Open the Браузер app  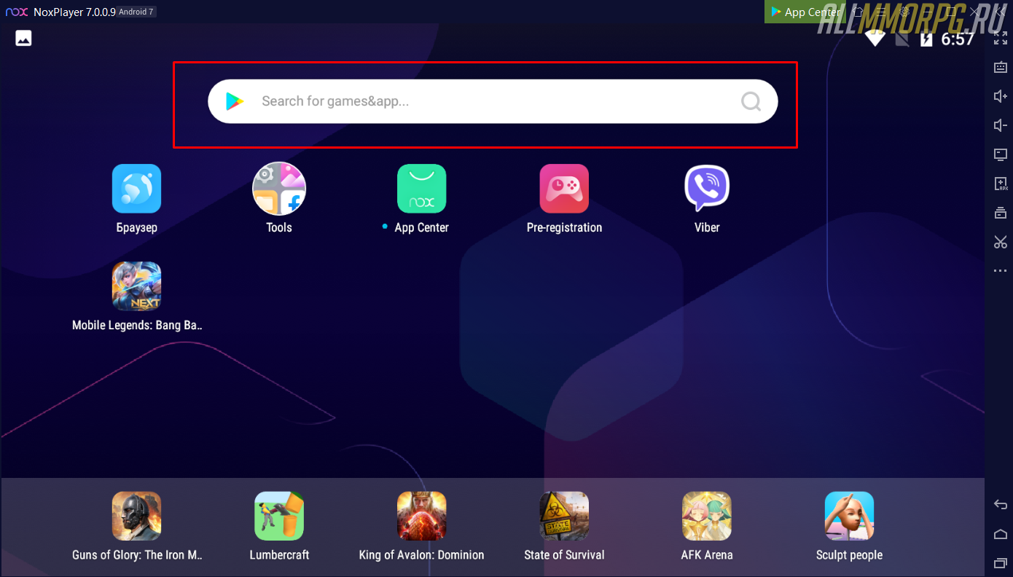(x=136, y=189)
